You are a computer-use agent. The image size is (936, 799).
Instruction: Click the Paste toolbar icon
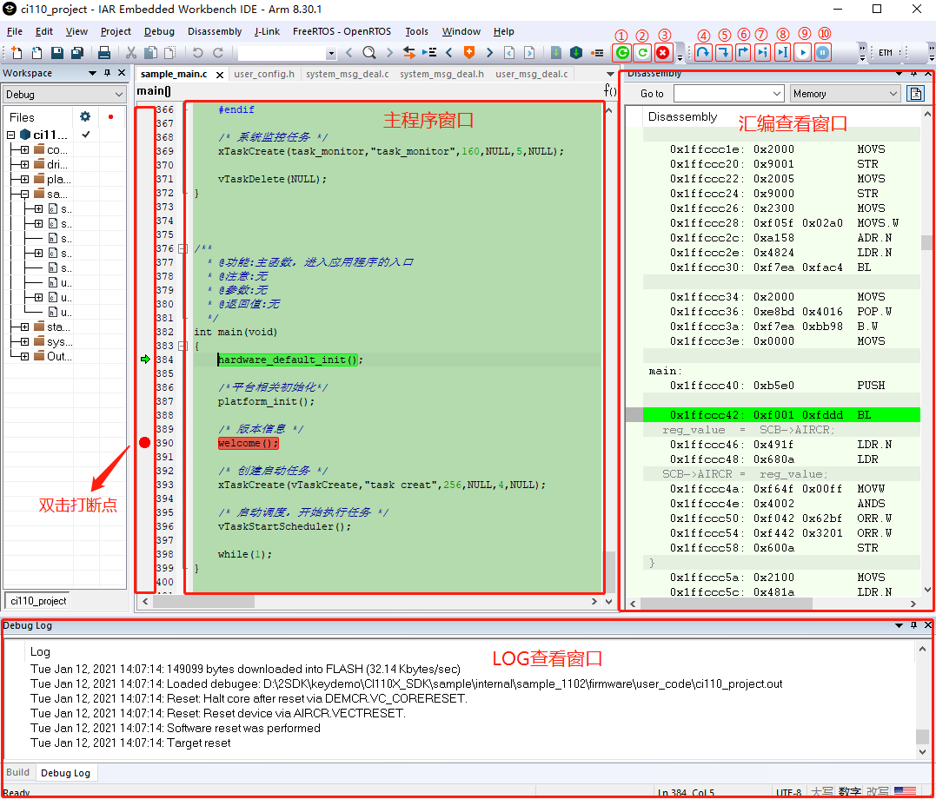[170, 53]
